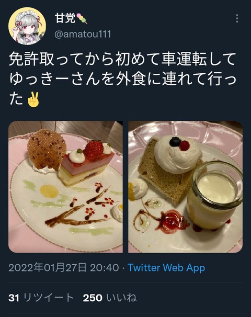Image resolution: width=251 pixels, height=317 pixels.
Task: Open the three-dot more options menu
Action: pyautogui.click(x=237, y=18)
